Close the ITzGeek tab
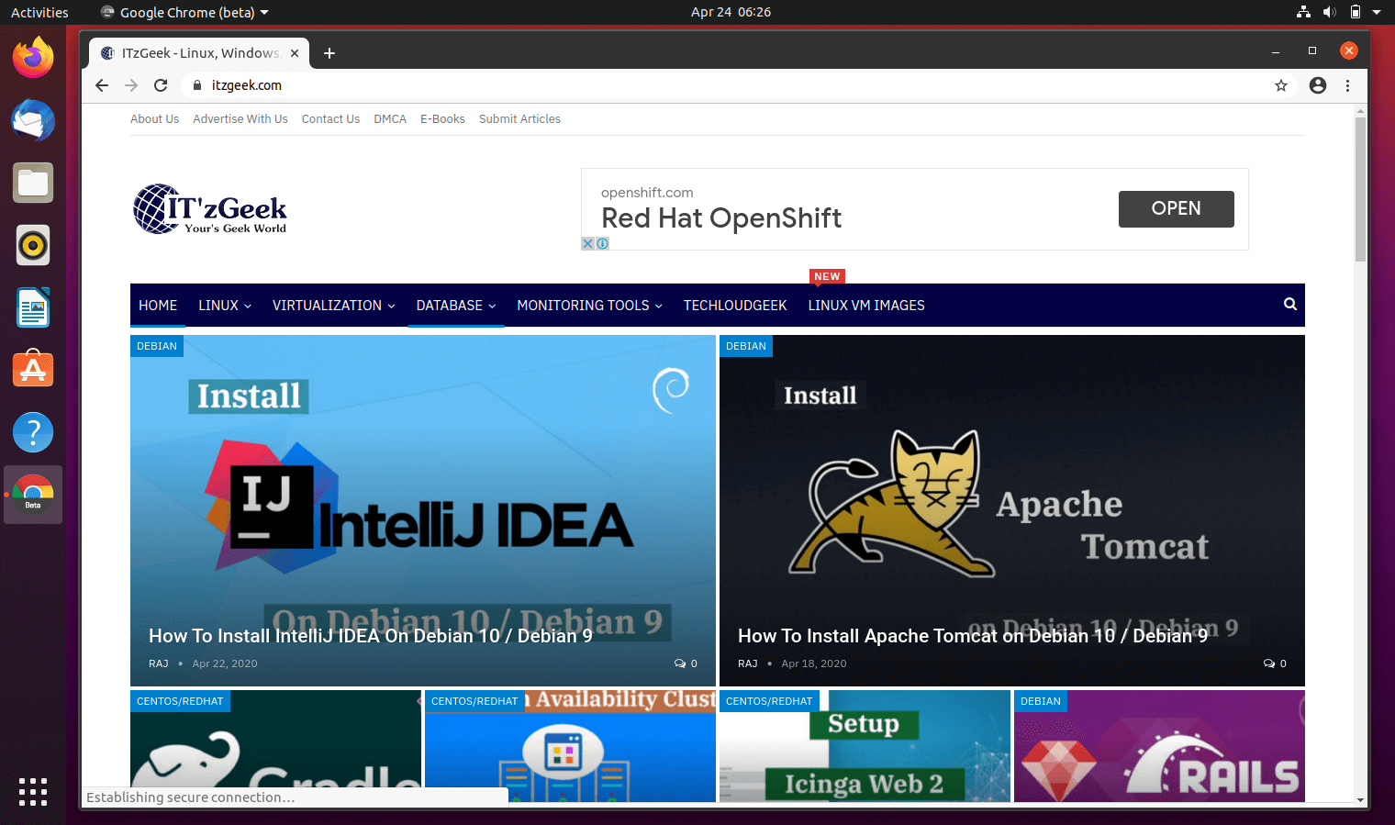This screenshot has height=825, width=1395. pos(295,53)
